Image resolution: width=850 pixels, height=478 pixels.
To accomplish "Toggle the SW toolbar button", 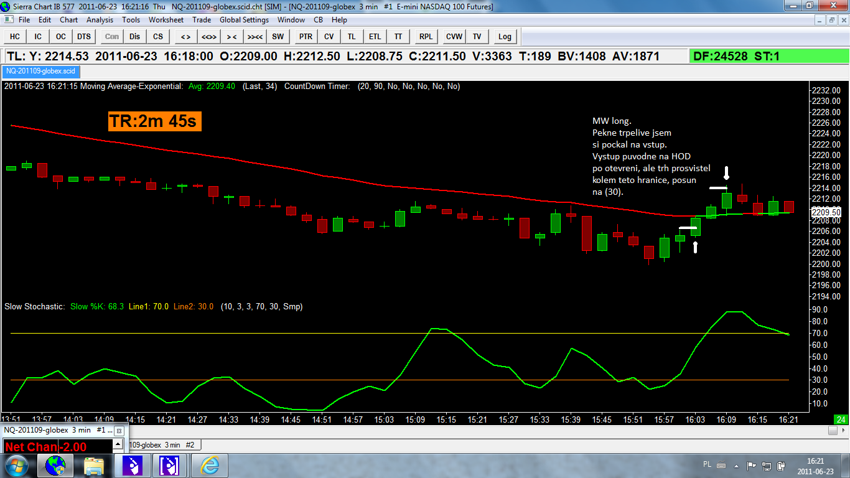I will 278,37.
